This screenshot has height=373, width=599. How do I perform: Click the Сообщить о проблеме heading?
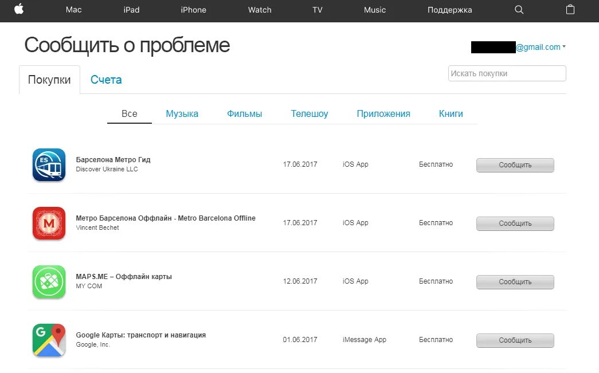point(127,45)
